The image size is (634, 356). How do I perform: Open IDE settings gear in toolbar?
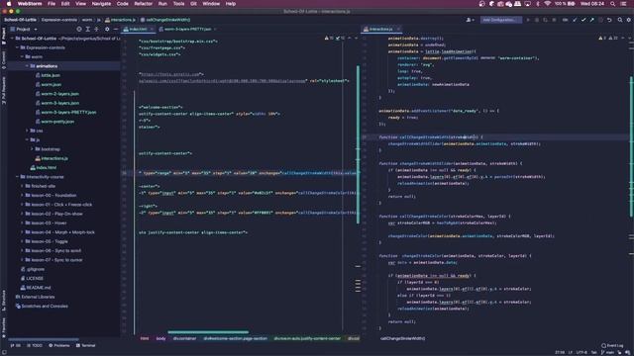629,20
